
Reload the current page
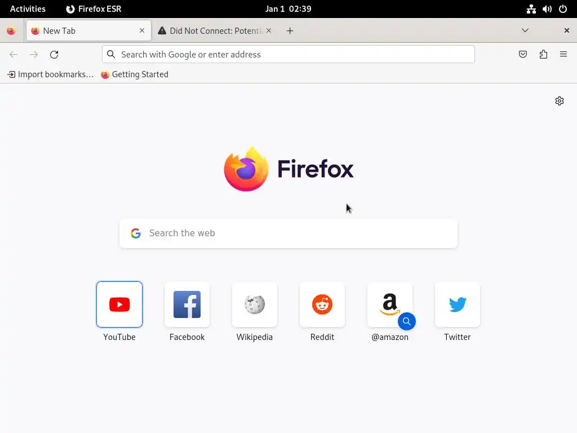[x=54, y=55]
